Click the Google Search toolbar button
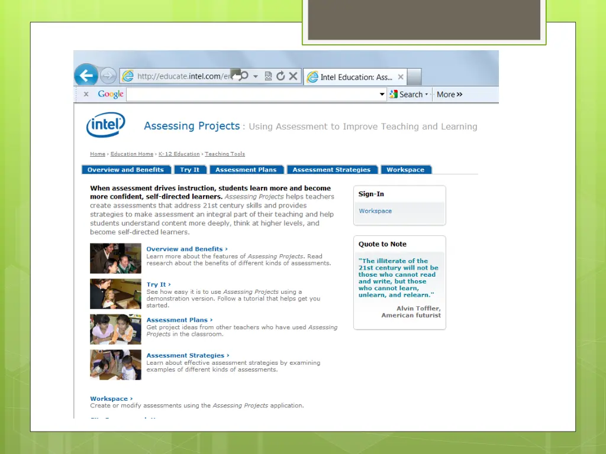The height and width of the screenshot is (454, 606). point(406,94)
